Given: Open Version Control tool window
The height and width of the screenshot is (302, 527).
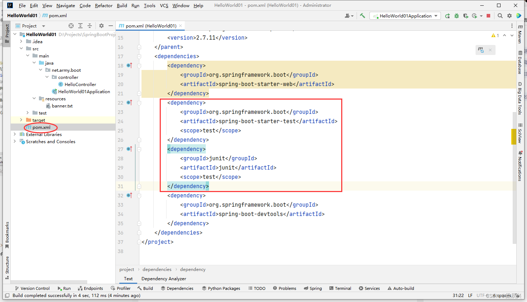Looking at the screenshot, I should click(x=32, y=288).
